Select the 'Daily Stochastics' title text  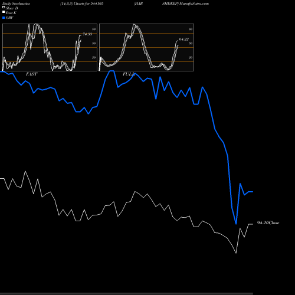16,4
